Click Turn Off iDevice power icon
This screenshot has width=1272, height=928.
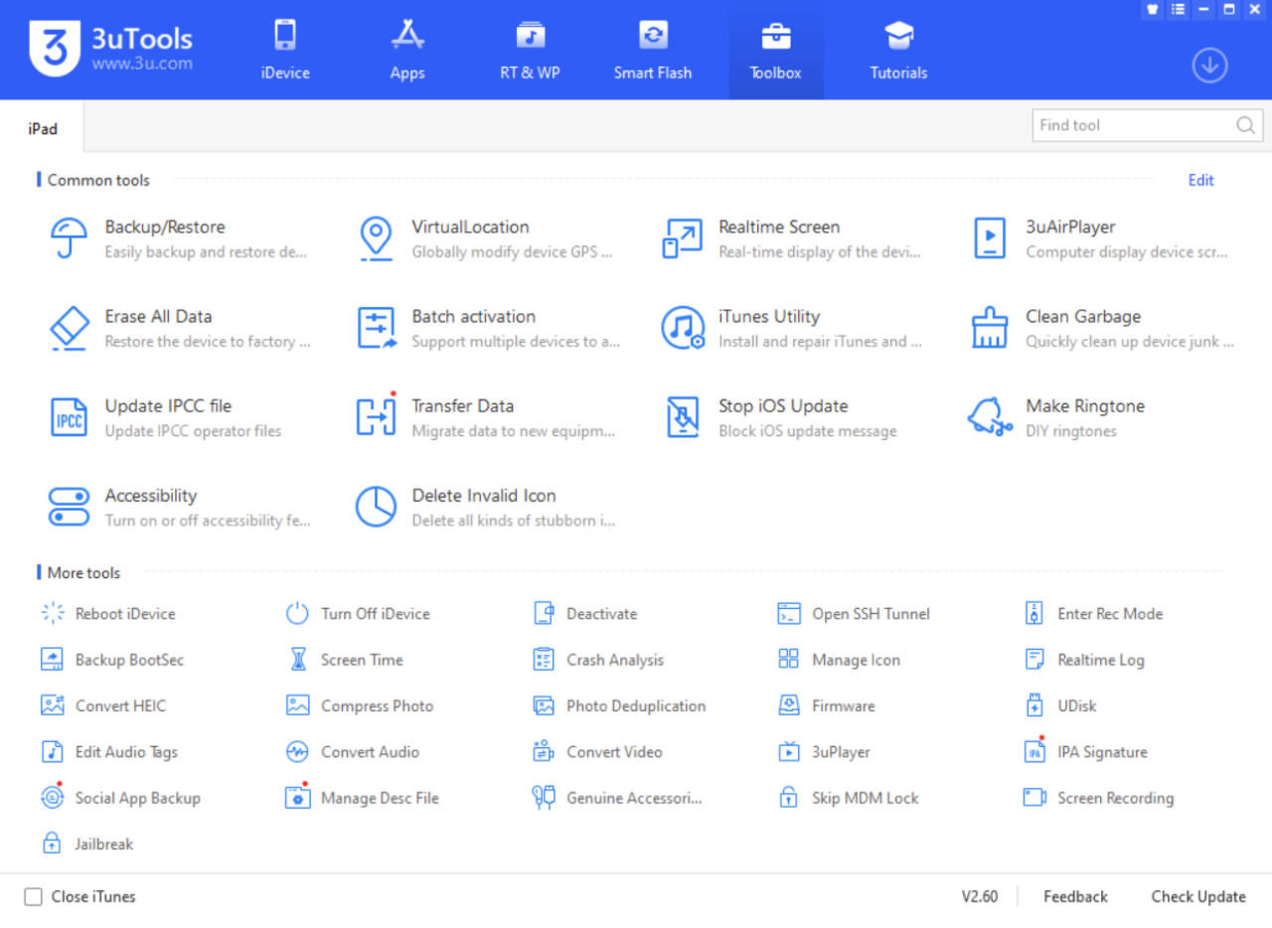click(298, 613)
